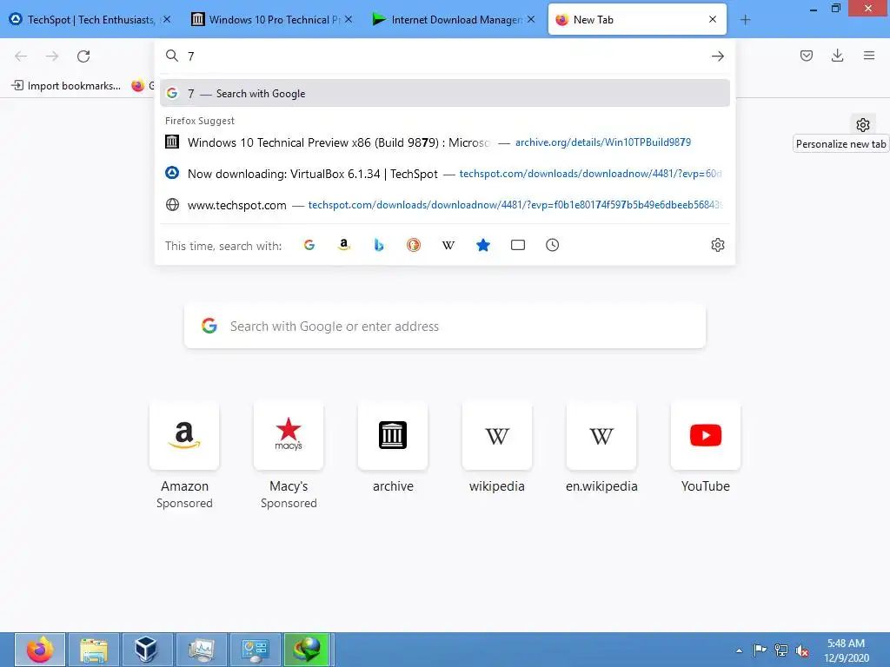This screenshot has width=890, height=667.
Task: Close the TechSpot tab
Action: tap(167, 19)
